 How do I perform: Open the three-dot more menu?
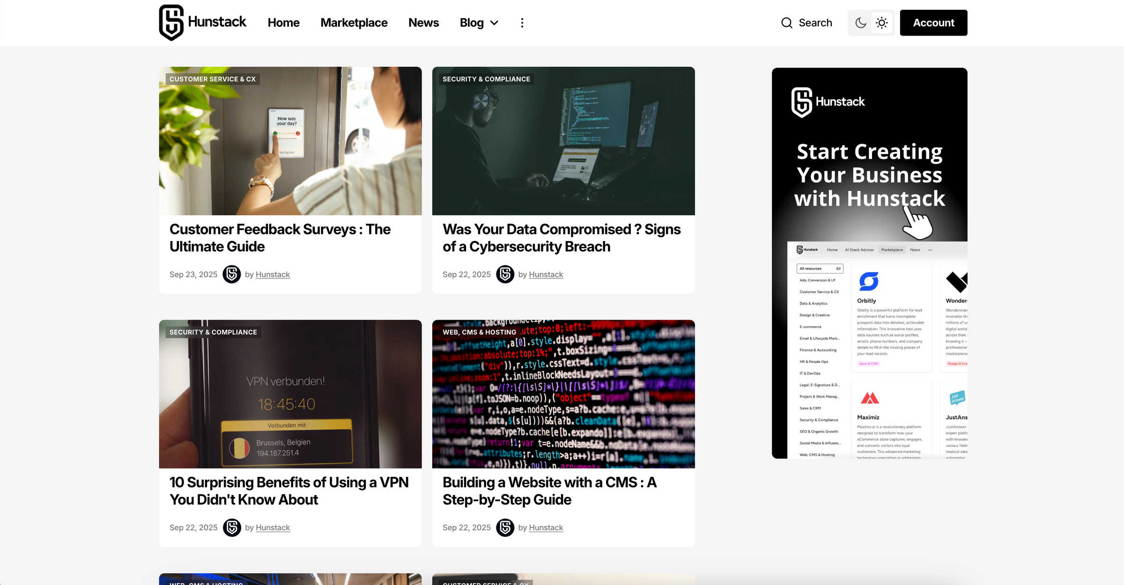coord(522,22)
